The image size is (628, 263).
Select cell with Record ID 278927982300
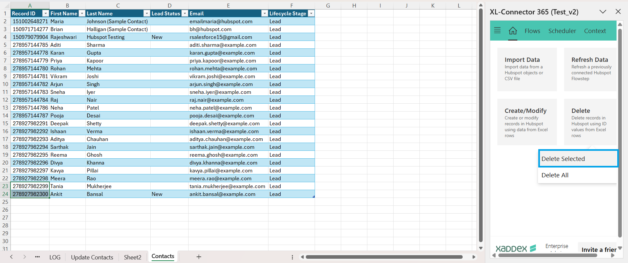pos(30,194)
